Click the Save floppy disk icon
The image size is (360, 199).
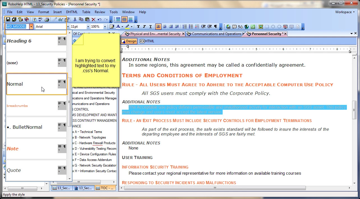pyautogui.click(x=8, y=19)
